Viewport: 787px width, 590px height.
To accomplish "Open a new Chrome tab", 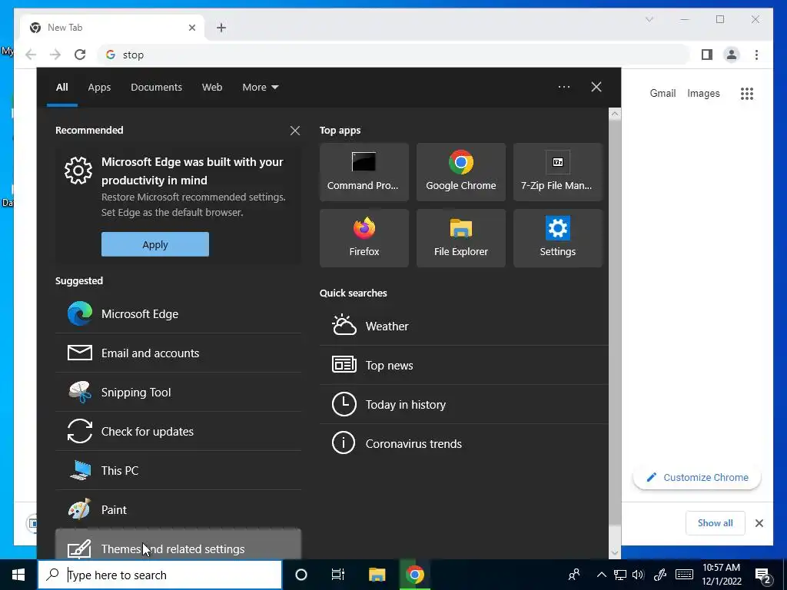I will (x=221, y=28).
